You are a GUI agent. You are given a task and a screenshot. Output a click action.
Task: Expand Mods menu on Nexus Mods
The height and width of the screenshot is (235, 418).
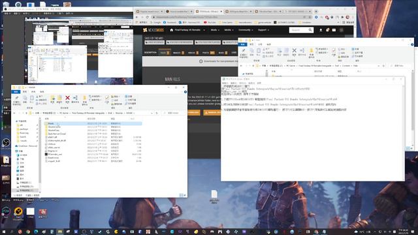215,30
